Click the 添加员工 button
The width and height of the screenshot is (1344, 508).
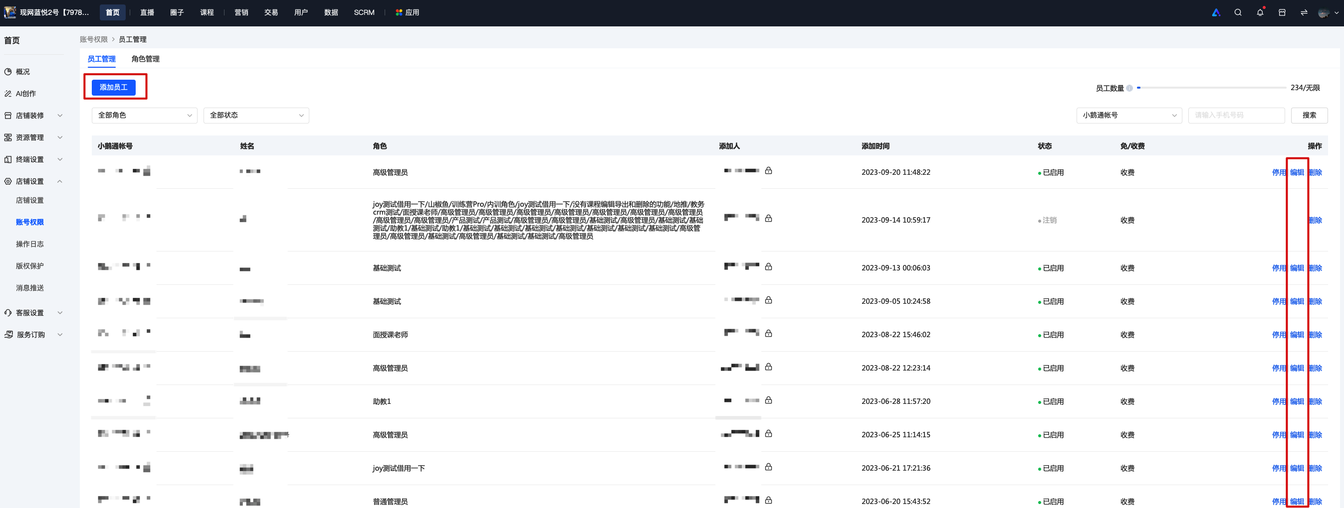point(114,87)
